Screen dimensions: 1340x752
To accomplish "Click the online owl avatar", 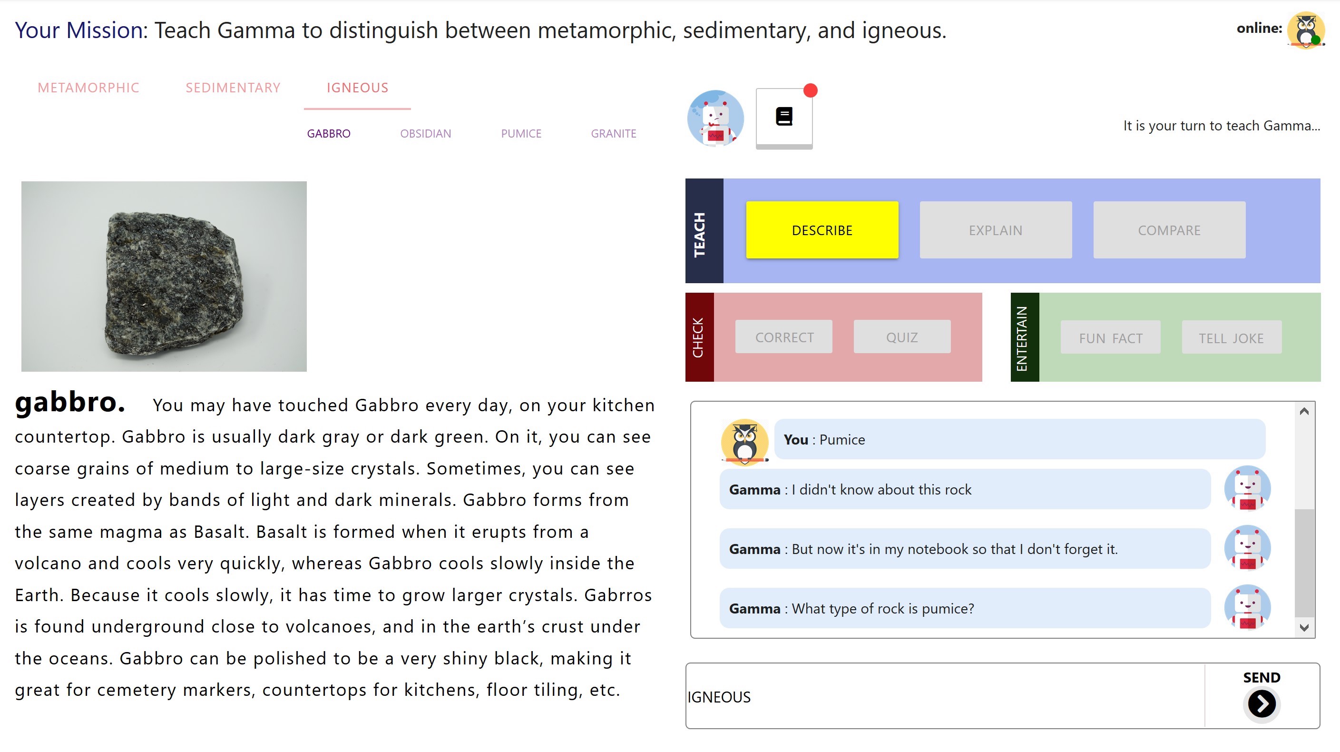I will tap(1306, 30).
